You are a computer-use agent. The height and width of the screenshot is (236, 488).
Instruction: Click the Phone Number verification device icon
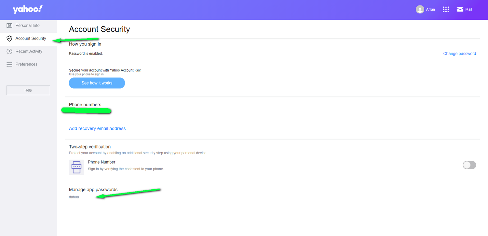76,167
